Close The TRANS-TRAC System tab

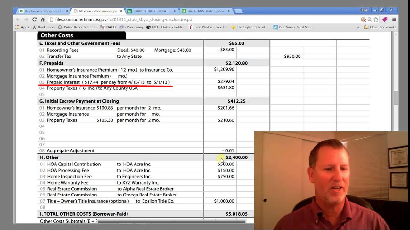coord(229,11)
